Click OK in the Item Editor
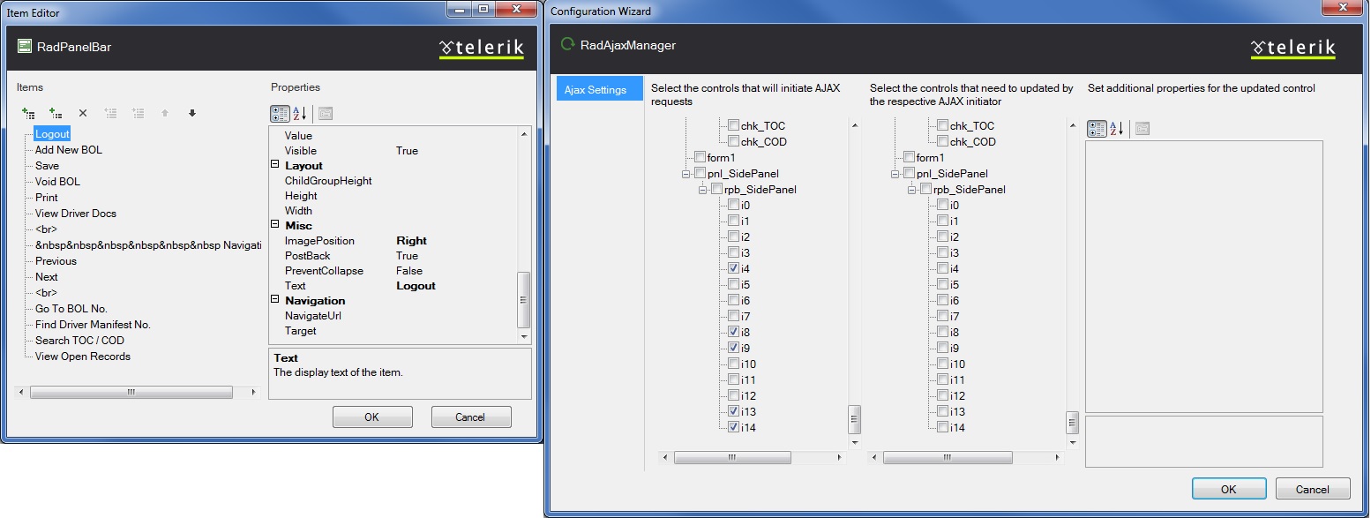The height and width of the screenshot is (518, 1371). [372, 417]
